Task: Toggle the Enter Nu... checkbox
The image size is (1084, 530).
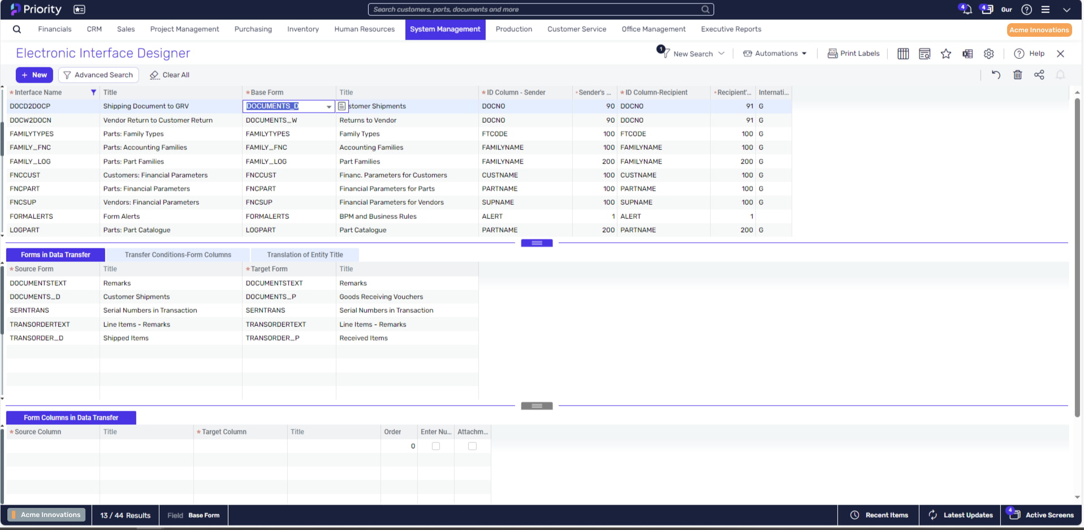Action: point(435,446)
